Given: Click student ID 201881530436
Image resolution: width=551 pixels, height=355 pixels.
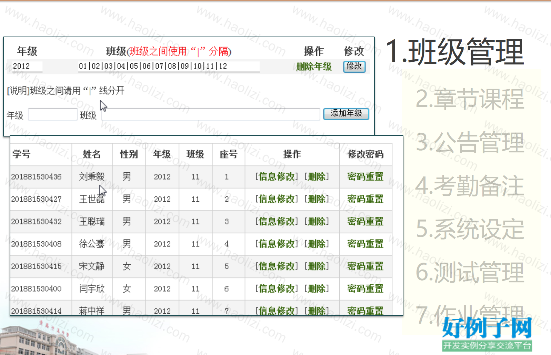Looking at the screenshot, I should coord(37,177).
